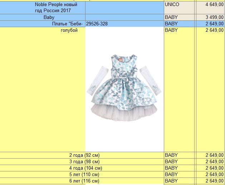Click the 3 499,00 price cell
This screenshot has width=225, height=185.
pos(215,17)
